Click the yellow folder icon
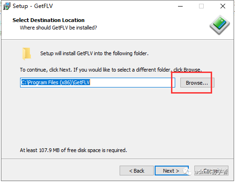Image resolution: width=235 pixels, height=182 pixels. point(27,54)
